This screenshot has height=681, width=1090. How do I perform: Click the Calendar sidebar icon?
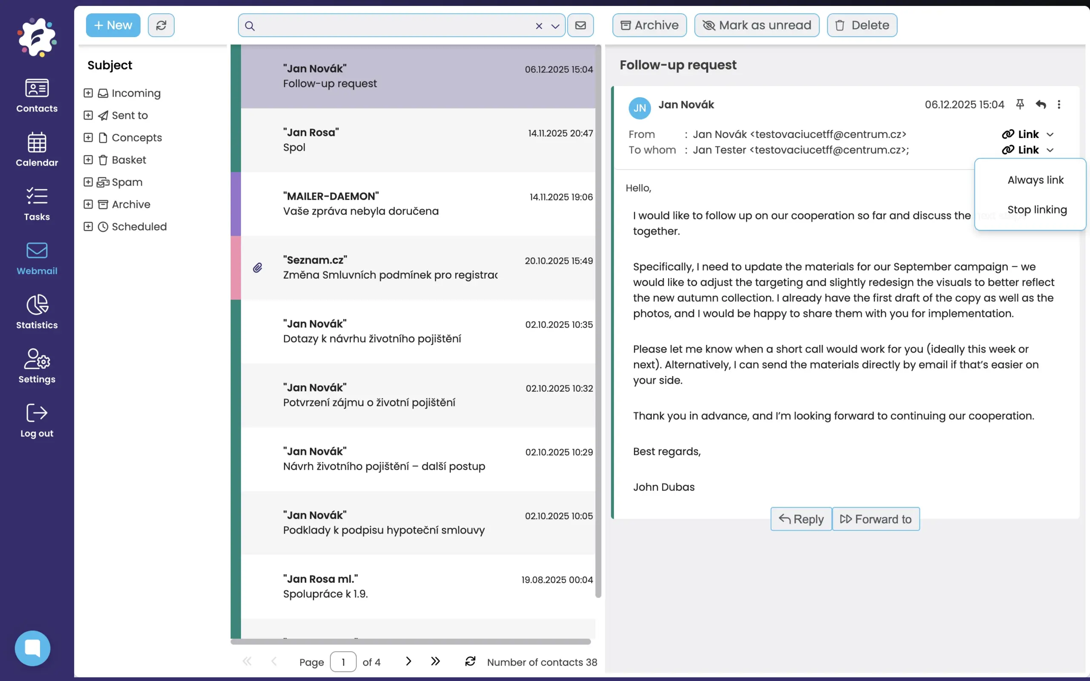pos(37,149)
